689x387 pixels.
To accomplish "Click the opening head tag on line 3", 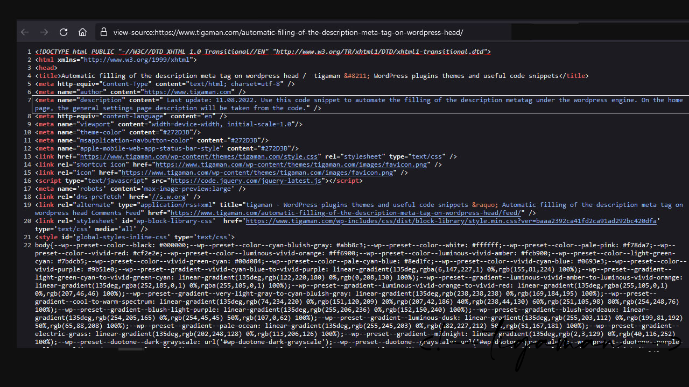I will coord(46,68).
